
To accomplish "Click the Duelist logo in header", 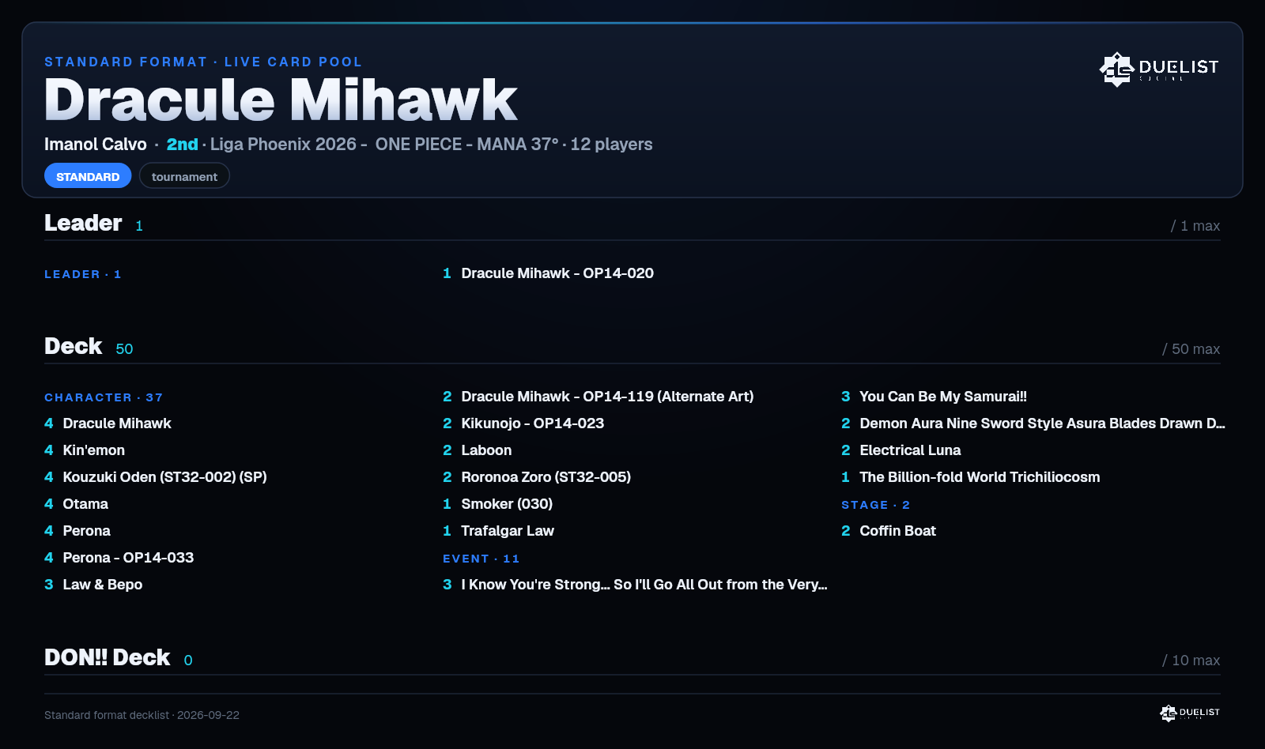I will click(x=1159, y=70).
